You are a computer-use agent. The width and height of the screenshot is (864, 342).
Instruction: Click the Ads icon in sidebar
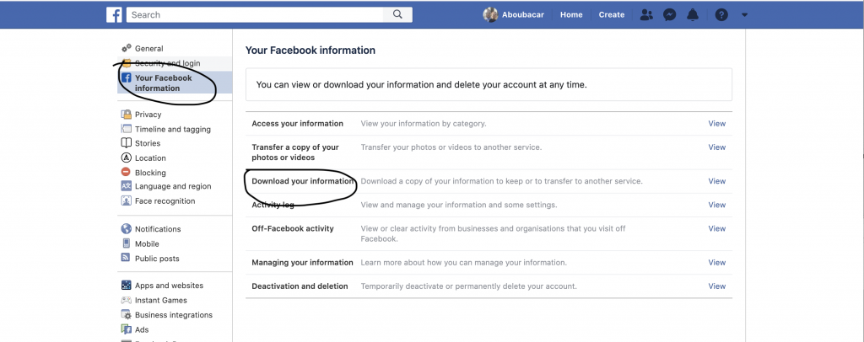tap(127, 329)
